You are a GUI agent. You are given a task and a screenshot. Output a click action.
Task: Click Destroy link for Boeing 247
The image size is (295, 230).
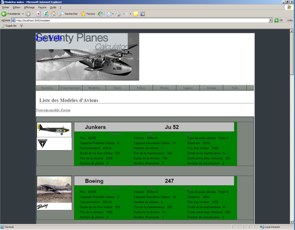click(116, 188)
